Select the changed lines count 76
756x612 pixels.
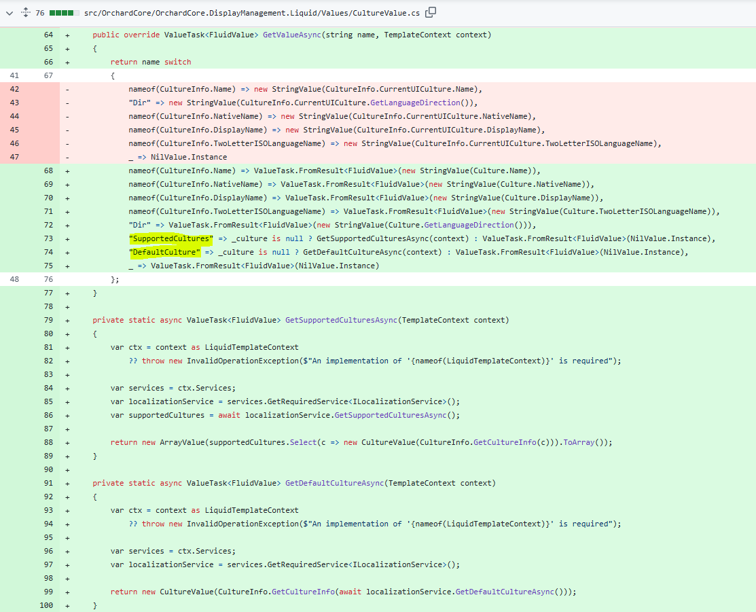click(40, 13)
